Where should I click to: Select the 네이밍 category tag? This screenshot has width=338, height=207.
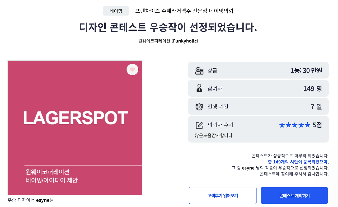click(116, 11)
